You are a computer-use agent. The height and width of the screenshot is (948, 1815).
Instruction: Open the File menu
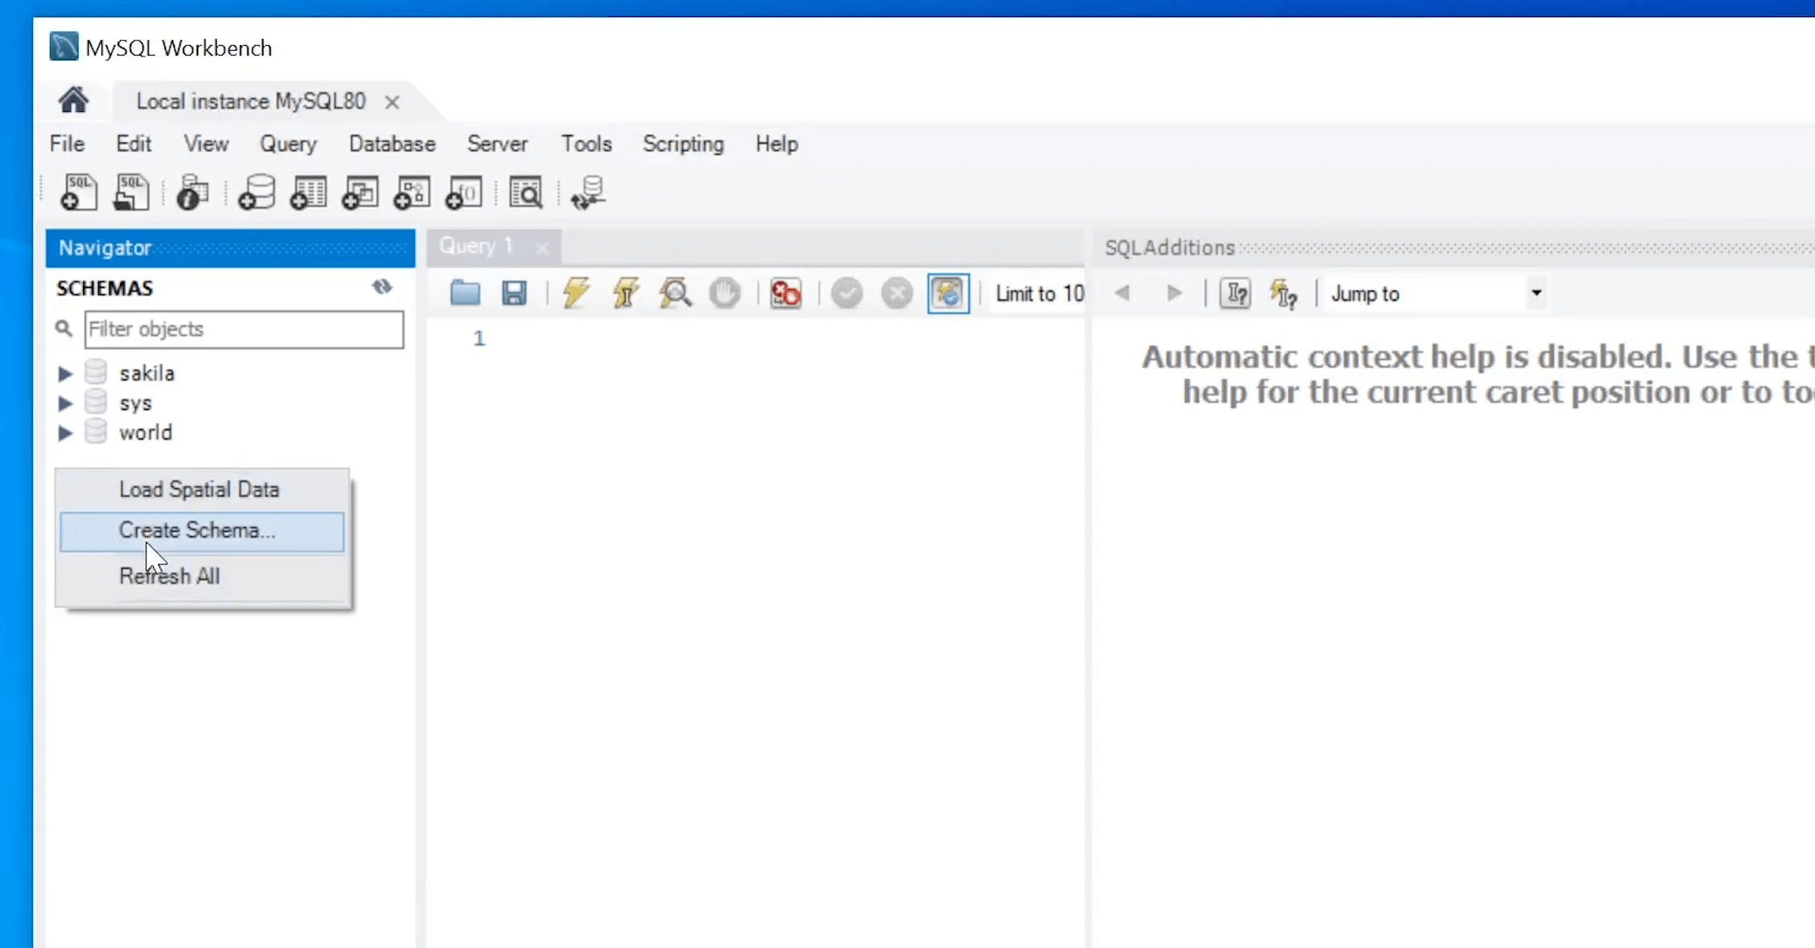pyautogui.click(x=67, y=143)
